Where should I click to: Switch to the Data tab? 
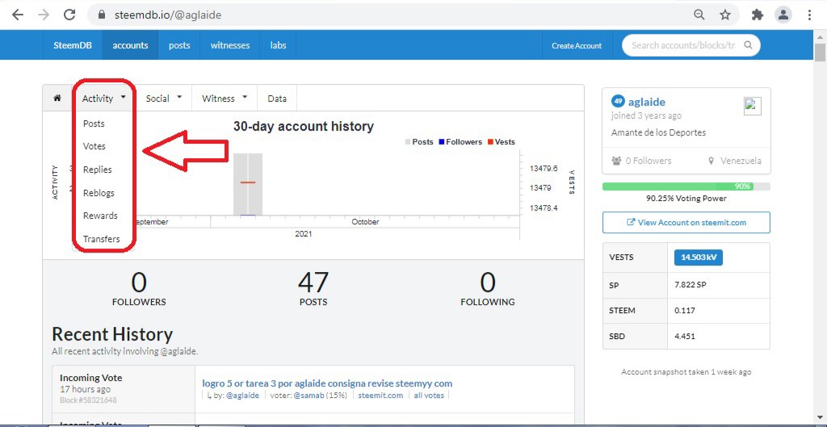277,98
